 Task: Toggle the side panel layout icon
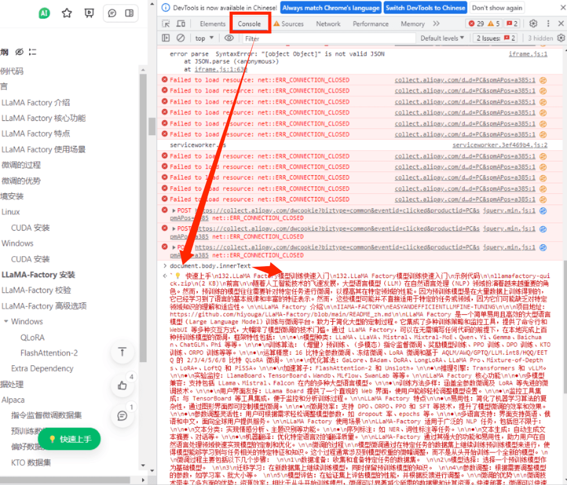(x=129, y=13)
